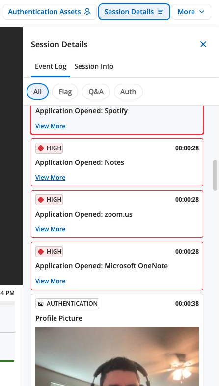The image size is (219, 386).
Task: Expand View More under Microsoft OneNote
Action: (50, 281)
